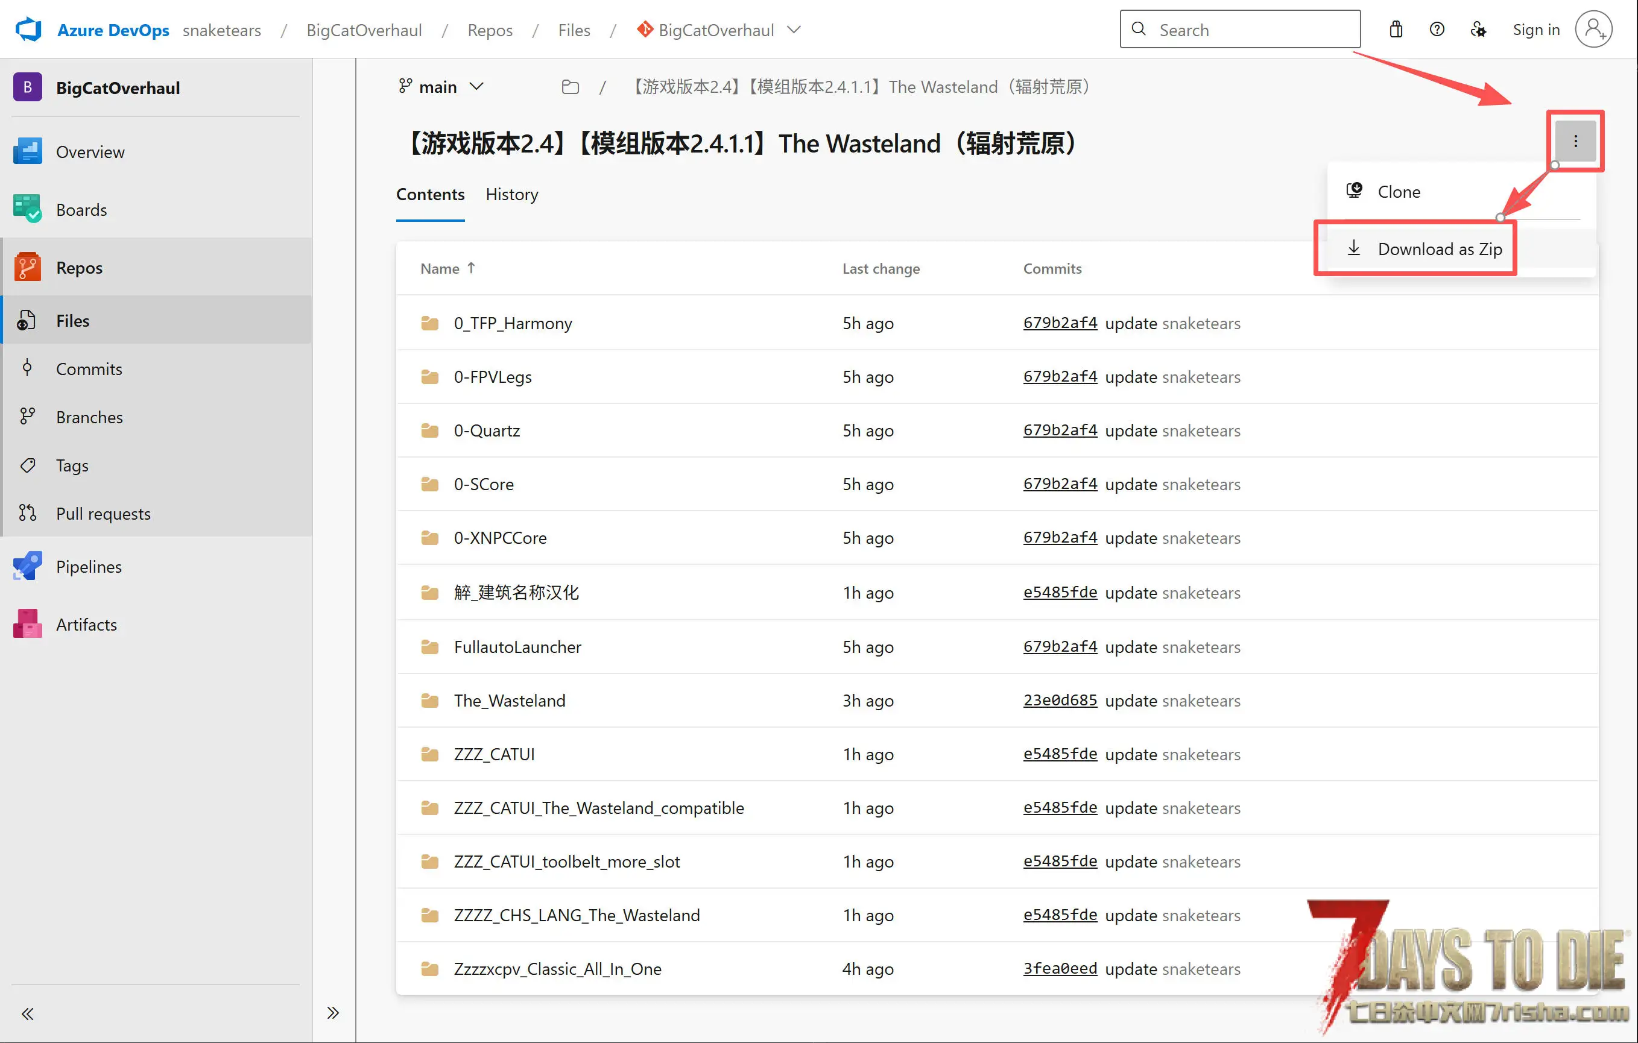The width and height of the screenshot is (1638, 1043).
Task: Open the Pipelines section icon
Action: [x=27, y=566]
